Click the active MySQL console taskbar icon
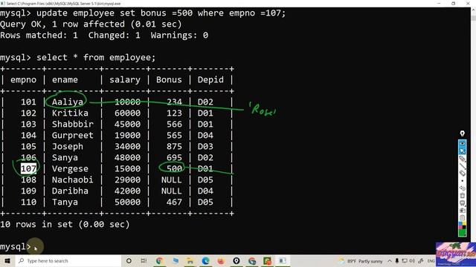Image resolution: width=476 pixels, height=267 pixels. (283, 260)
